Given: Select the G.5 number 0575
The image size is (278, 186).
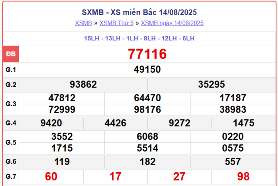Looking at the screenshot, I should click(x=233, y=148).
